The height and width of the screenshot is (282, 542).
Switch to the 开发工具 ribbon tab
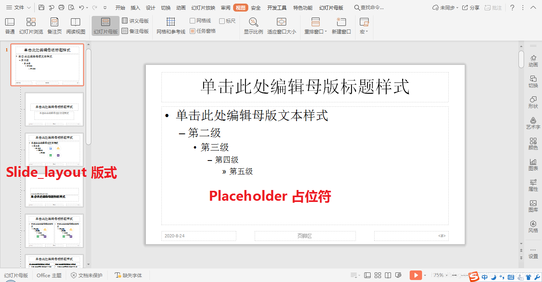[x=277, y=7]
